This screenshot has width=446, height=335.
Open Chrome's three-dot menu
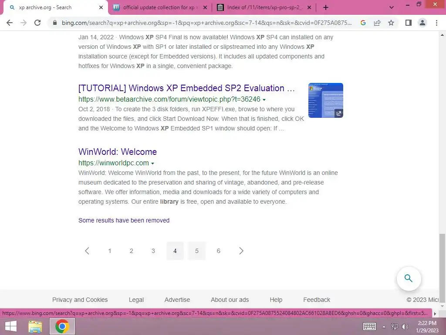[436, 23]
